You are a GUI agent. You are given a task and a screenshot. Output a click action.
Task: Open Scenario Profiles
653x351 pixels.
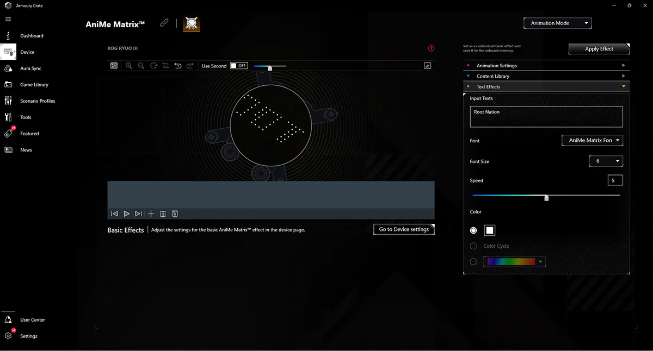coord(38,101)
